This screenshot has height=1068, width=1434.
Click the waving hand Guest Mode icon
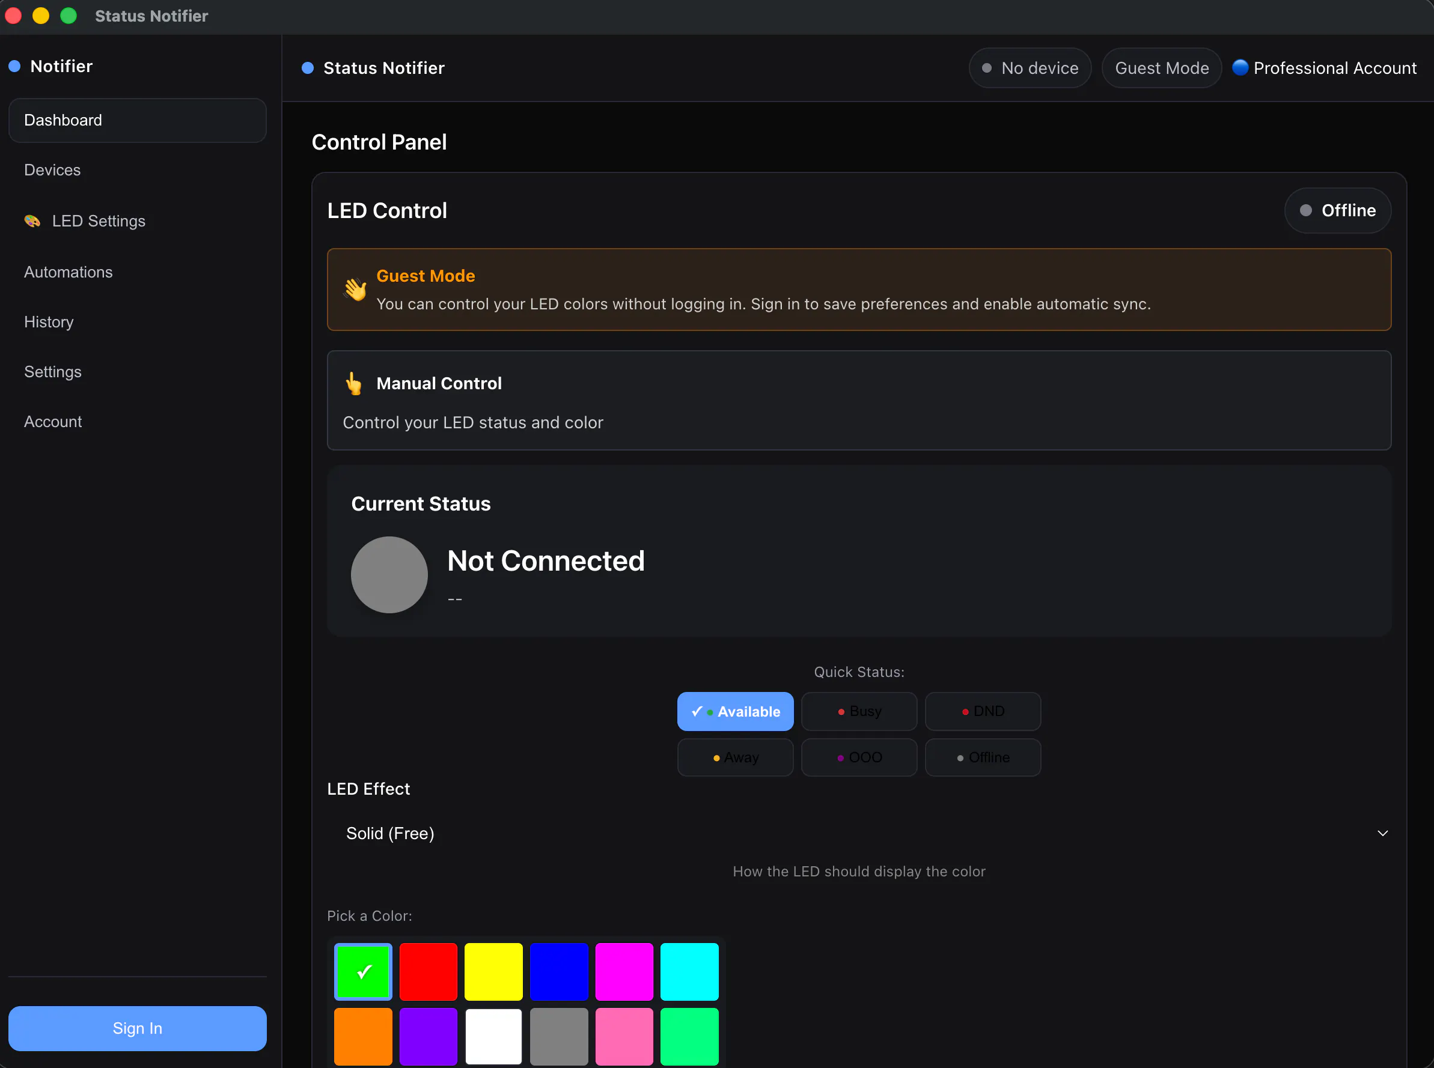[355, 289]
